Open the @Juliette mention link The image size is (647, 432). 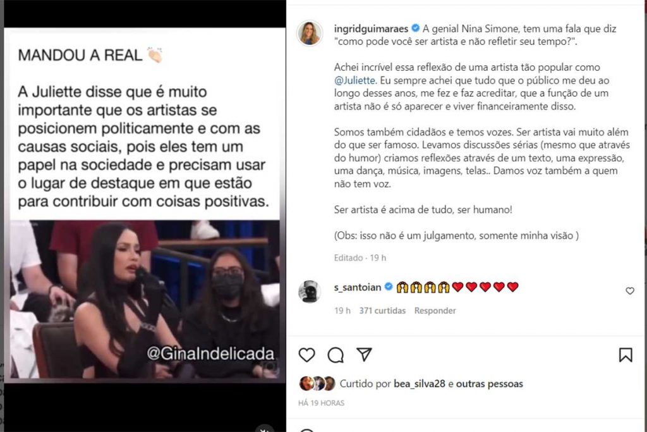[x=355, y=80]
